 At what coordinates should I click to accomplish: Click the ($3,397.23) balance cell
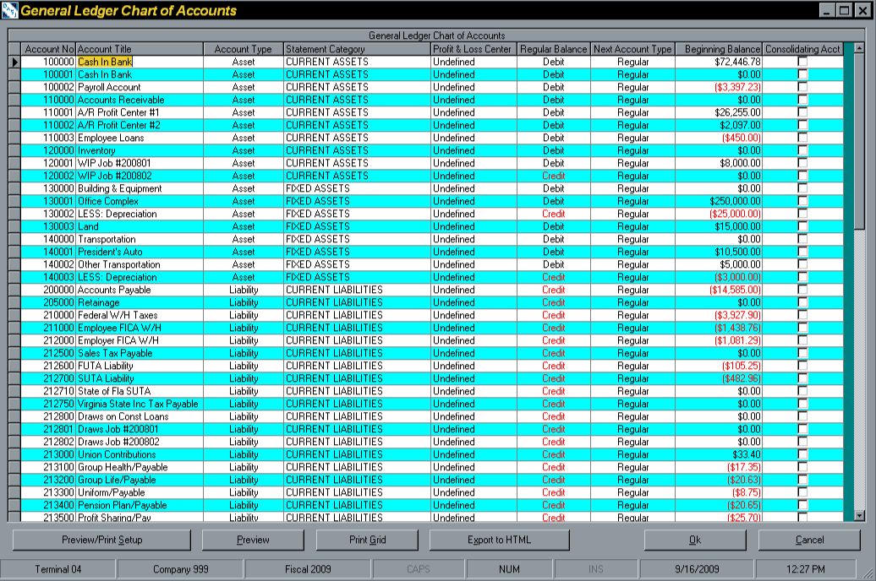tap(719, 86)
